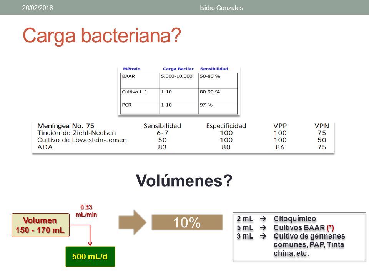Select the Tinción de Ziehl-Neelsen row label
This screenshot has height=277, width=369.
(x=76, y=133)
